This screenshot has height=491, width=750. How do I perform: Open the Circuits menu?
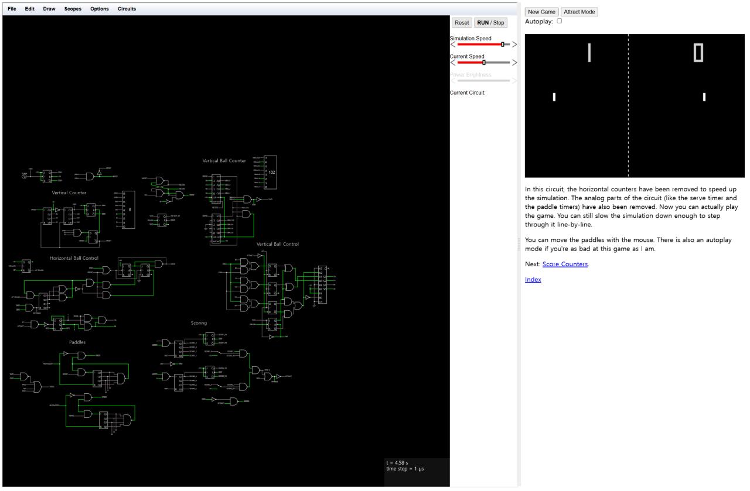click(x=127, y=9)
